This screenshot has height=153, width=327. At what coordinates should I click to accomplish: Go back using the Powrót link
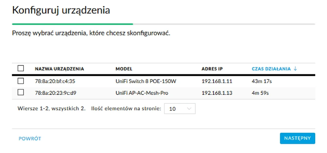[30, 139]
